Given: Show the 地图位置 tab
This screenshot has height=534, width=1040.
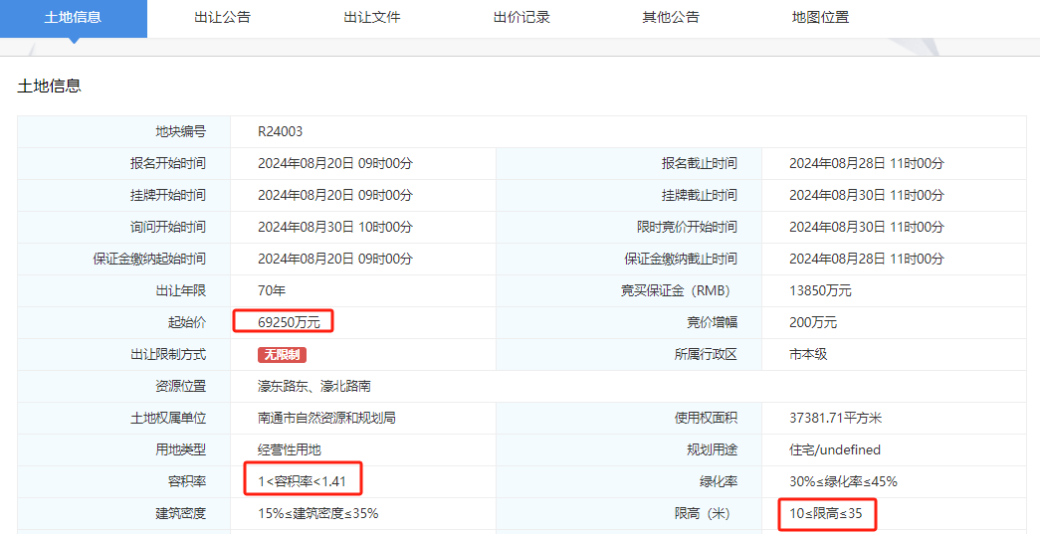Looking at the screenshot, I should 820,18.
